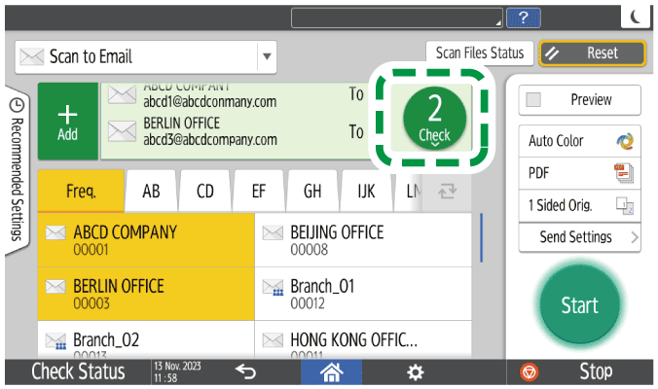Open the Recommended Settings side panel
Image resolution: width=658 pixels, height=389 pixels.
[x=17, y=168]
